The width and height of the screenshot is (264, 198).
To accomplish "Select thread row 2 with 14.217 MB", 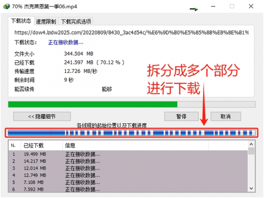I will click(128, 161).
